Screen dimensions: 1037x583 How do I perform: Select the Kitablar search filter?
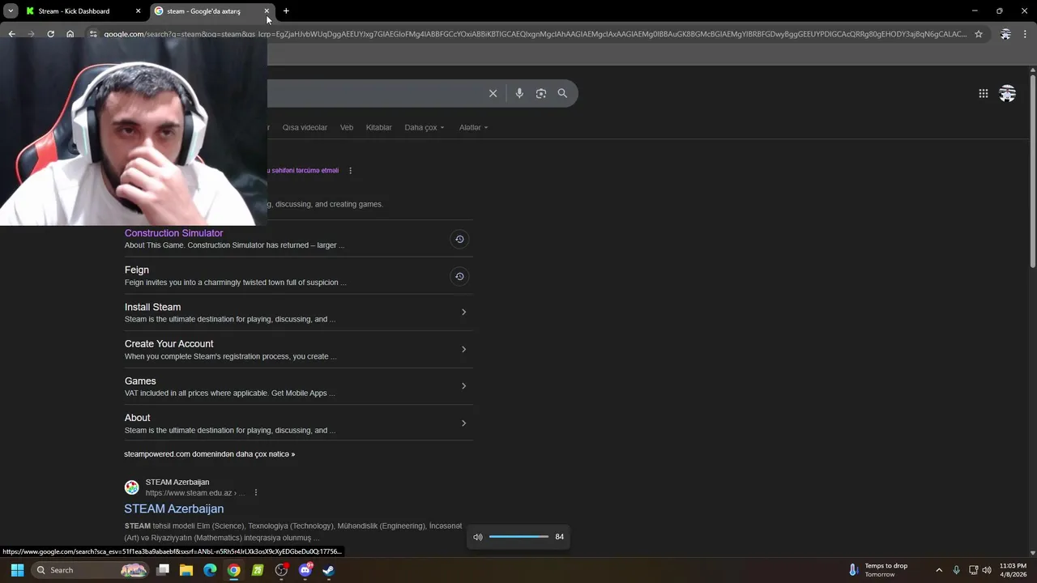click(378, 127)
